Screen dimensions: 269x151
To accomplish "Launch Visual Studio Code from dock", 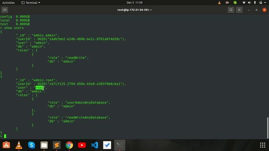I will (x=95, y=145).
